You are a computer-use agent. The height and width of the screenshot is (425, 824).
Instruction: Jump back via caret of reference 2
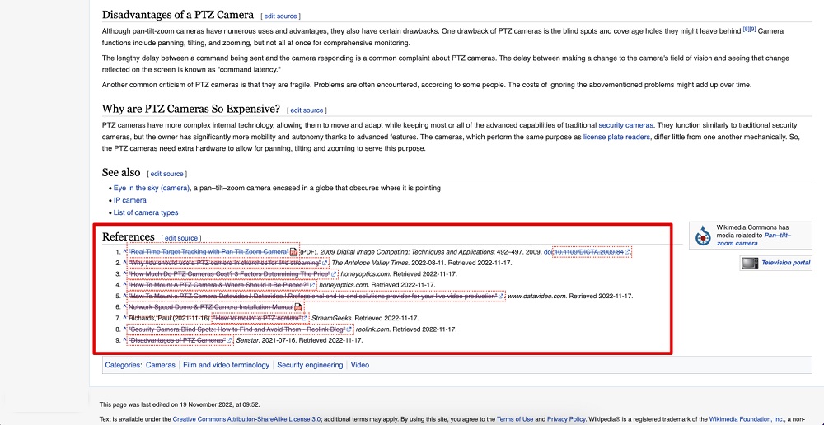(x=125, y=263)
